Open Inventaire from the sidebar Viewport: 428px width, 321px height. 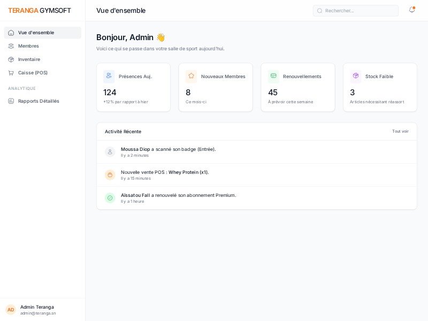tap(29, 59)
